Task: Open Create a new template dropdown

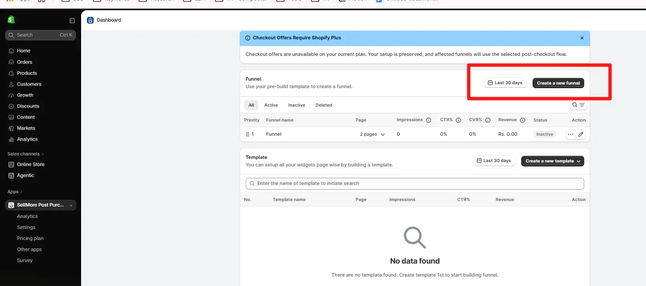Action: point(553,161)
